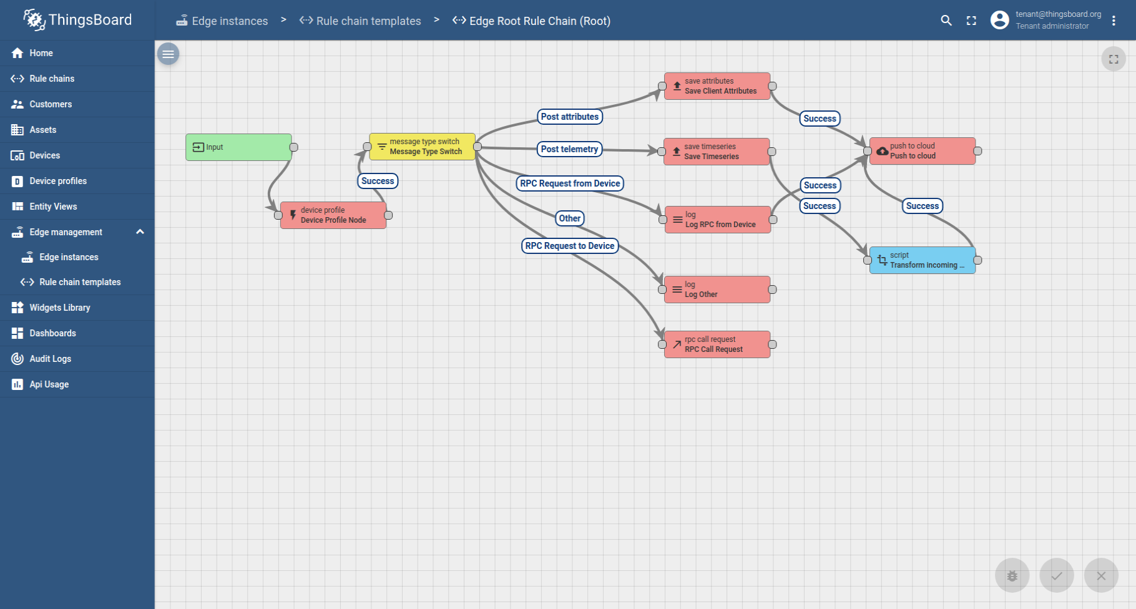Open Dashboards menu item

tap(77, 333)
